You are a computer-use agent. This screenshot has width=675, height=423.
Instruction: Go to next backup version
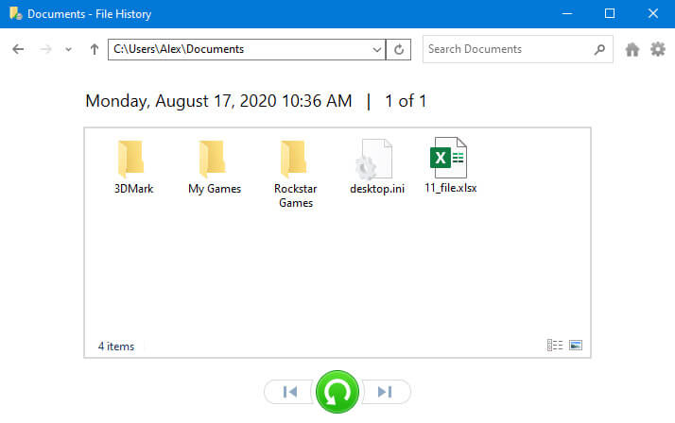tap(386, 392)
